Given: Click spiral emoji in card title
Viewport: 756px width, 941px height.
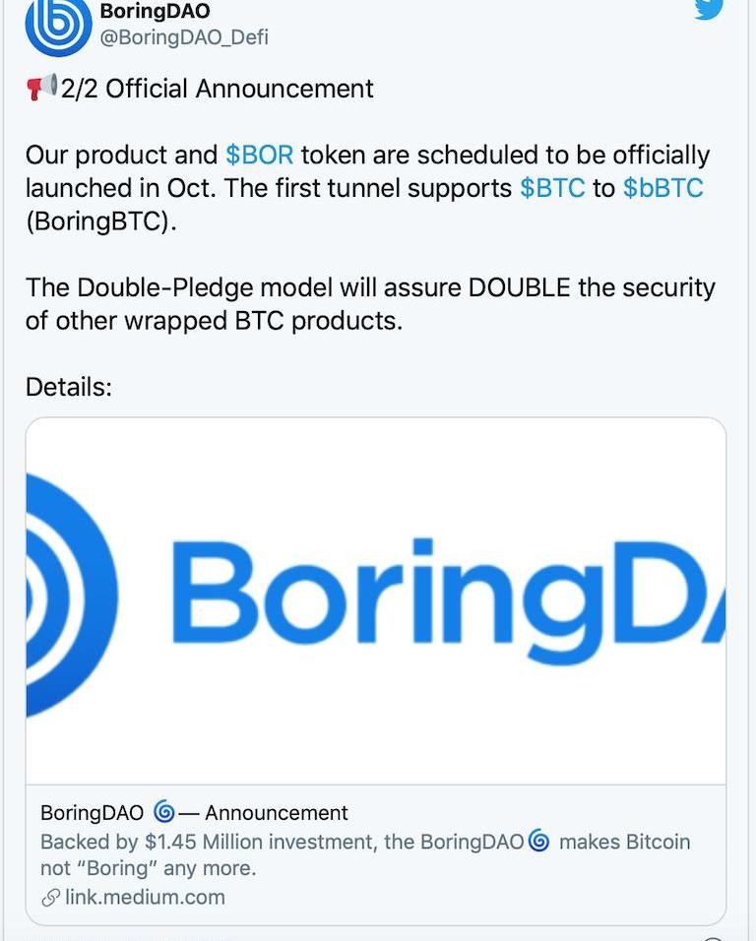Looking at the screenshot, I should (163, 812).
